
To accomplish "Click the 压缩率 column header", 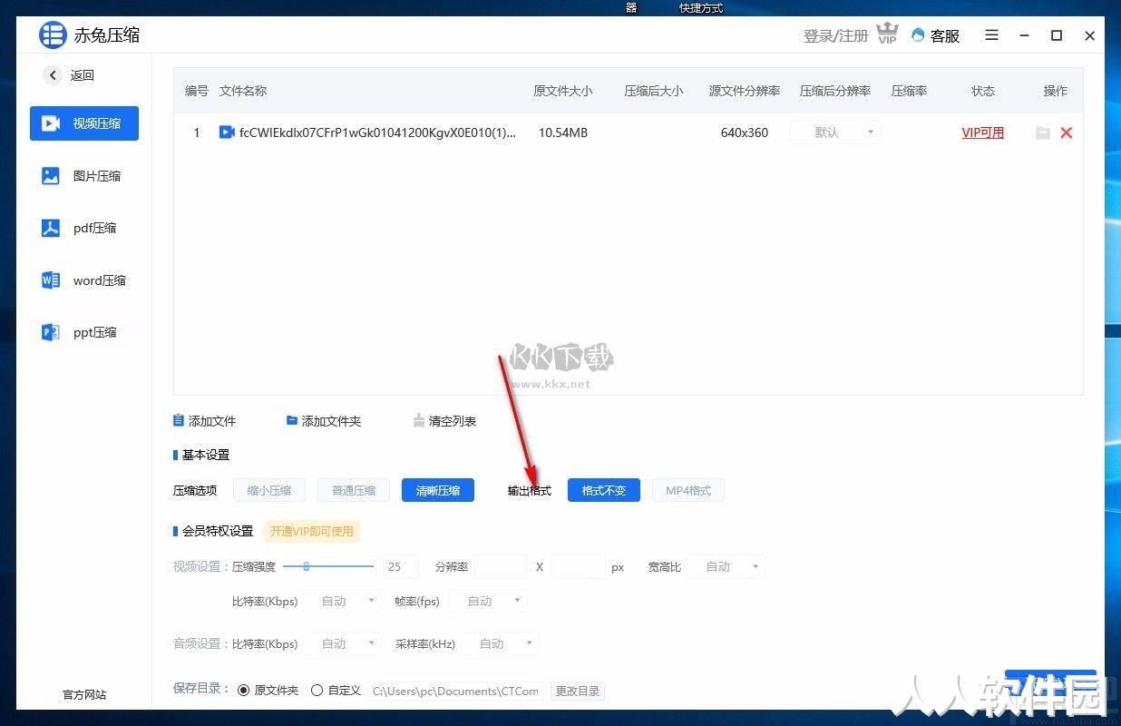I will point(909,91).
